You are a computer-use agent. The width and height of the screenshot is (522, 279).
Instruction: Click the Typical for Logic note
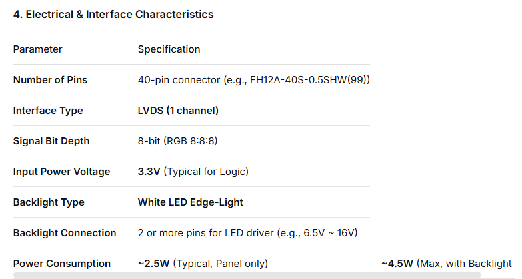point(206,172)
